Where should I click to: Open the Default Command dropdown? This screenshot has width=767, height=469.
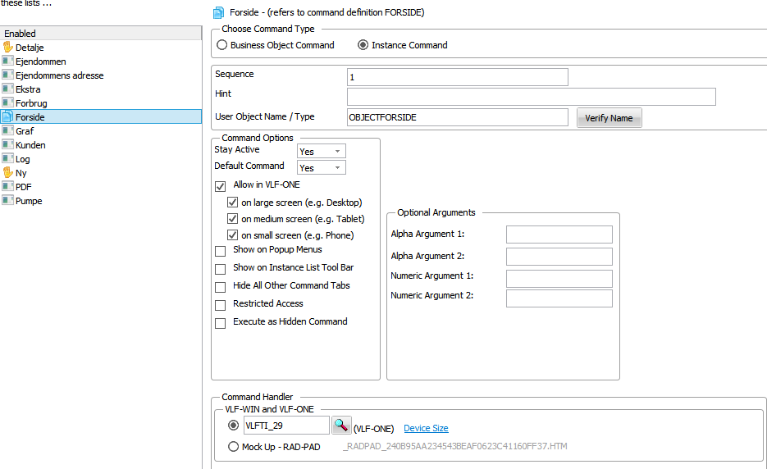click(322, 168)
